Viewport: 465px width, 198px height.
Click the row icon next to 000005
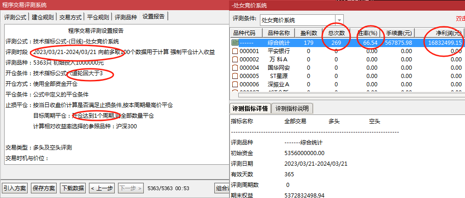(235, 76)
